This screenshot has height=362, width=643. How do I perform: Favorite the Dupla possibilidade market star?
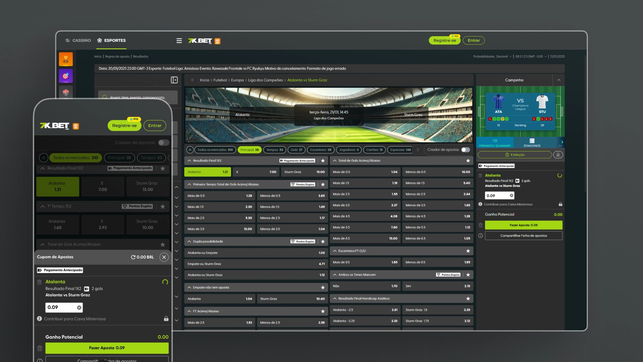click(x=323, y=241)
